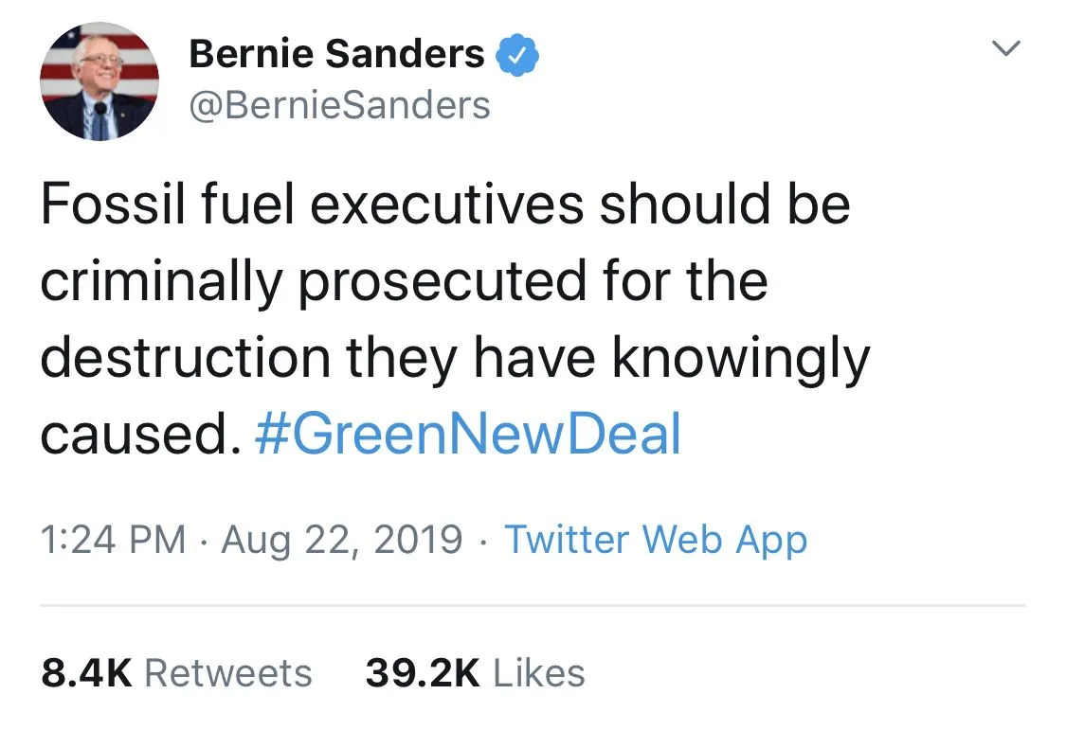
Task: Open Bernie Sanders profile picture
Action: coord(99,81)
